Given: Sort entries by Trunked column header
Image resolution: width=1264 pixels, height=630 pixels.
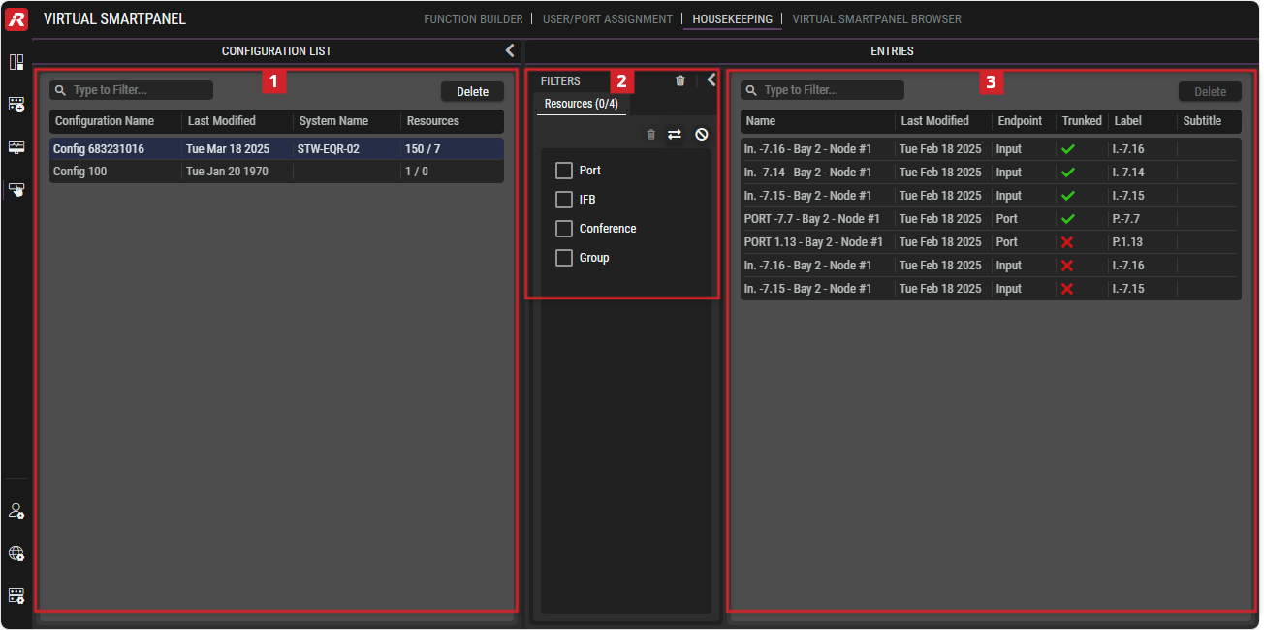Looking at the screenshot, I should [x=1082, y=121].
